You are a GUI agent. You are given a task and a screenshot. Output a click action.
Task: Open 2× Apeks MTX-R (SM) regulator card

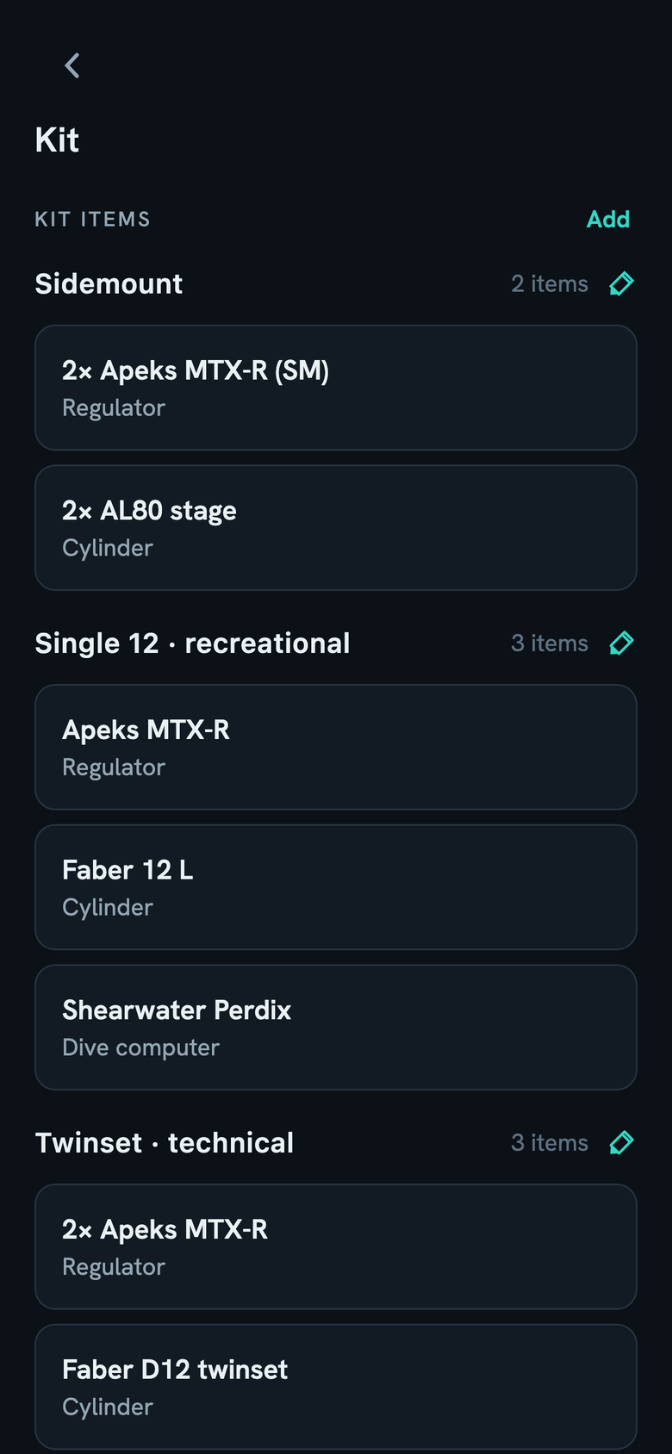click(x=336, y=388)
